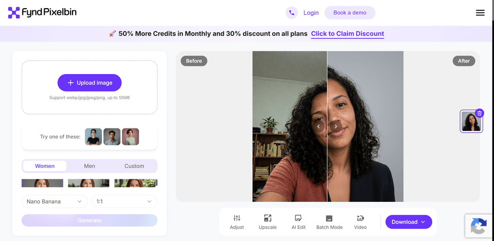Click the right arrow on comparison slider
Viewport: 494px width, 241px height.
(336, 126)
